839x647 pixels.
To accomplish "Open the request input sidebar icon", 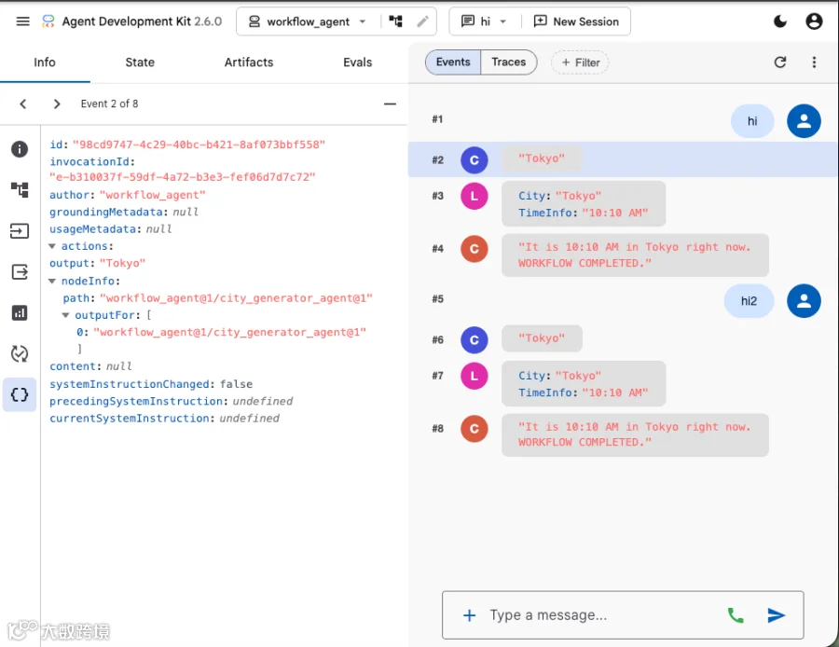I will coord(20,230).
